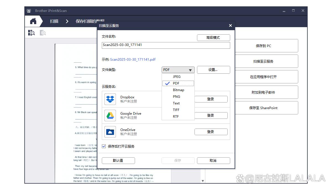Click the 默认值 button
332x190 pixels.
tap(118, 161)
